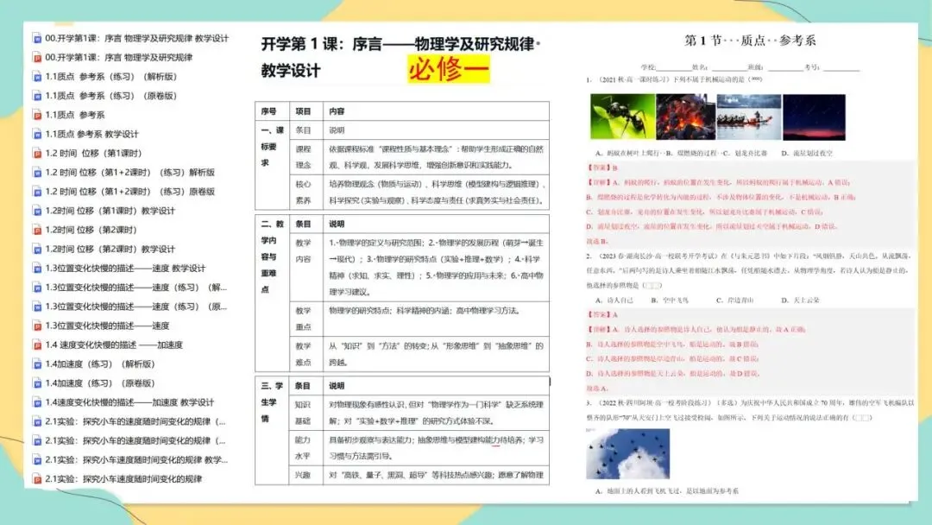This screenshot has width=932, height=525.
Task: Click answer line 【答案】A in worksheet
Action: [602, 314]
